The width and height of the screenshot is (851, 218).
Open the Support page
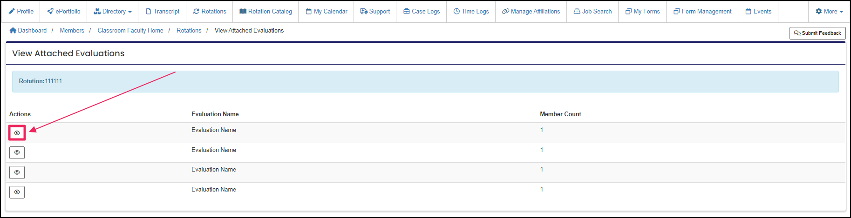[375, 11]
